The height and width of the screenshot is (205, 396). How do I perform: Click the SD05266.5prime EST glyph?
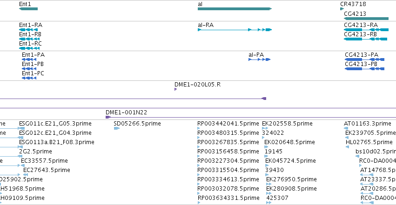116,128
